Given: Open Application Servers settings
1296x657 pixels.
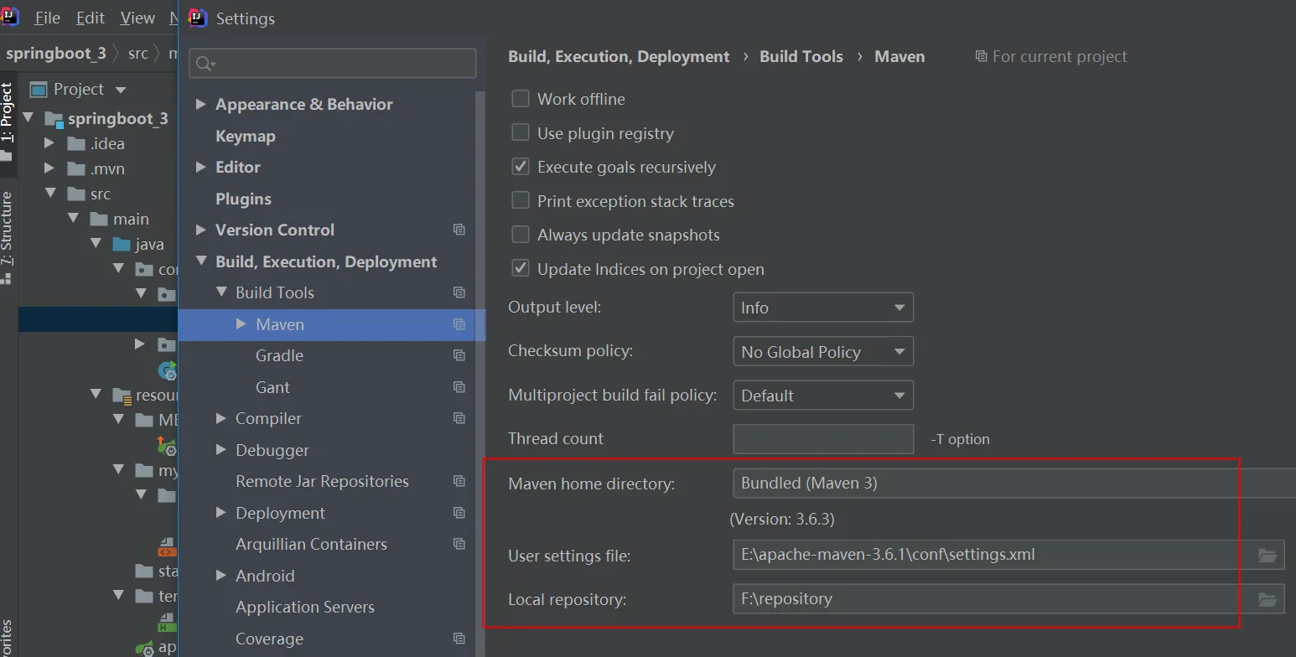Looking at the screenshot, I should coord(305,607).
